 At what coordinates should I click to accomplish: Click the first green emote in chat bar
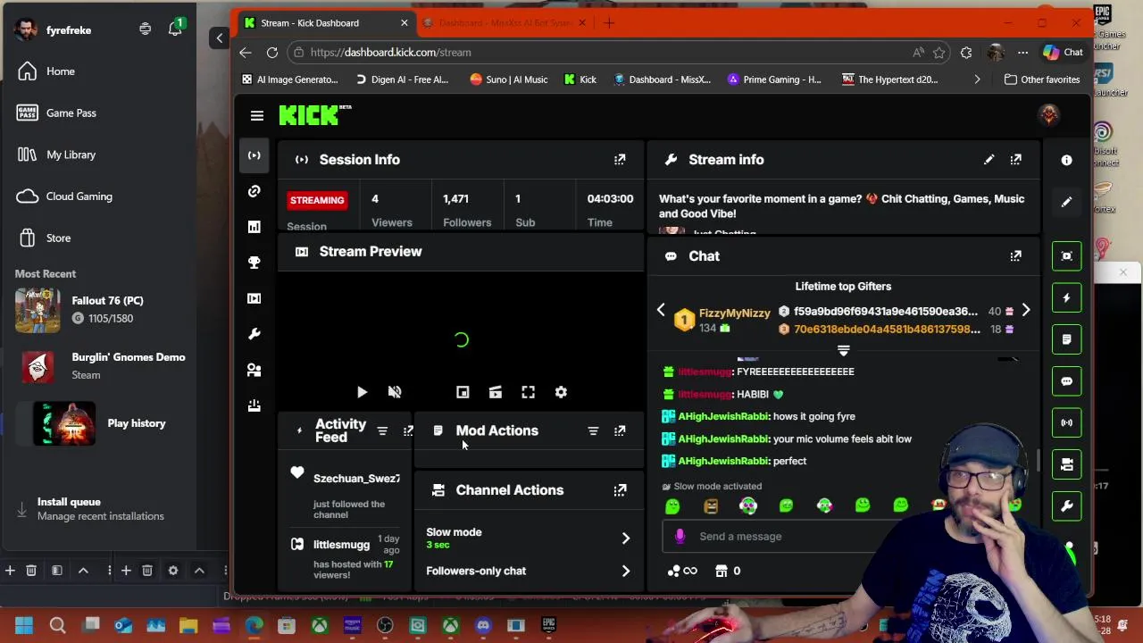point(672,506)
